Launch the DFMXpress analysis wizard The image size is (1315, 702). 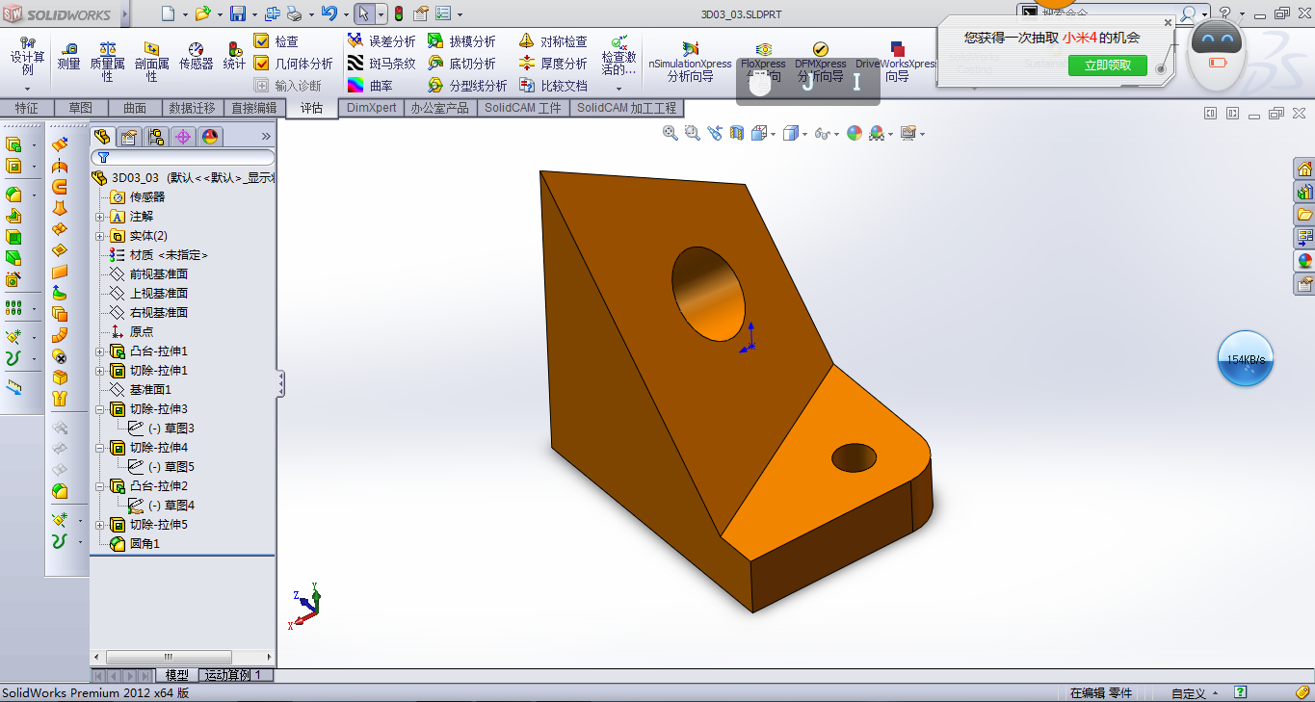[x=820, y=62]
